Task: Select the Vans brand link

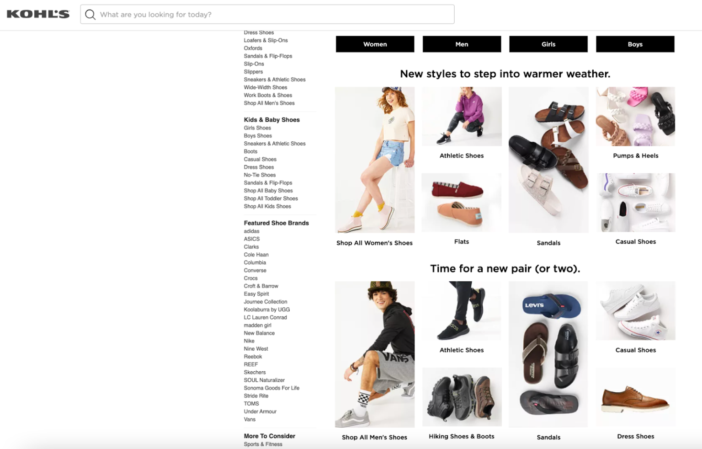Action: (250, 419)
